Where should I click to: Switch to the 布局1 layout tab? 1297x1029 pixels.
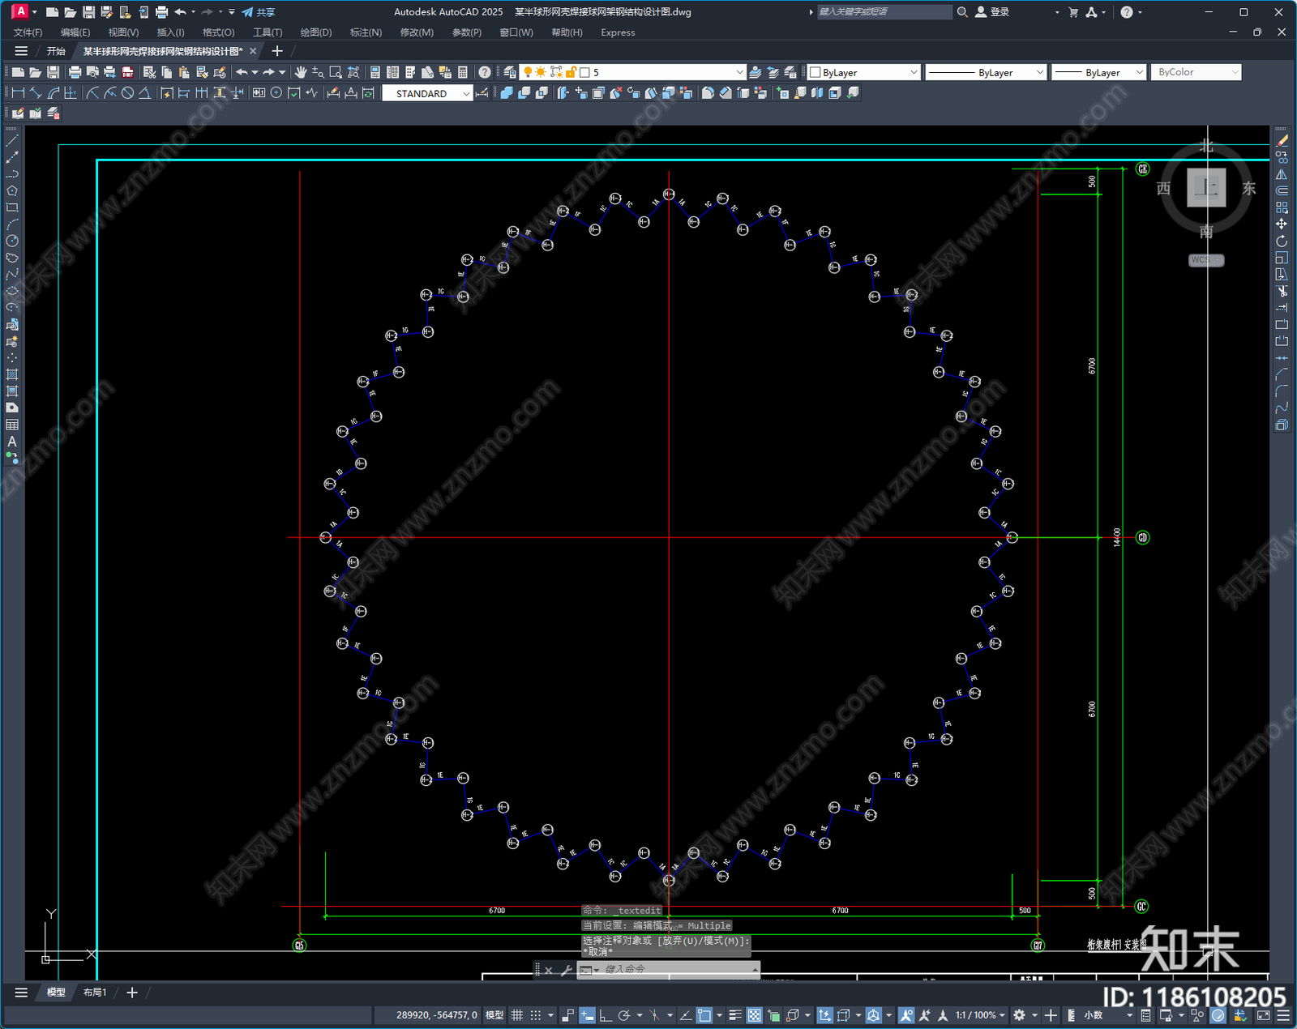click(95, 993)
